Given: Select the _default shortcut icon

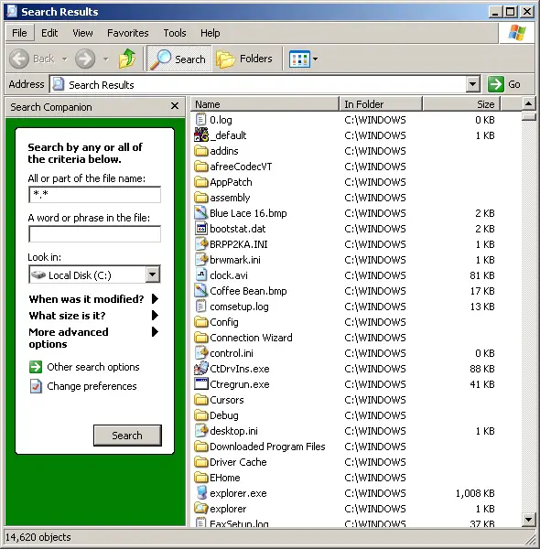Looking at the screenshot, I should [201, 135].
